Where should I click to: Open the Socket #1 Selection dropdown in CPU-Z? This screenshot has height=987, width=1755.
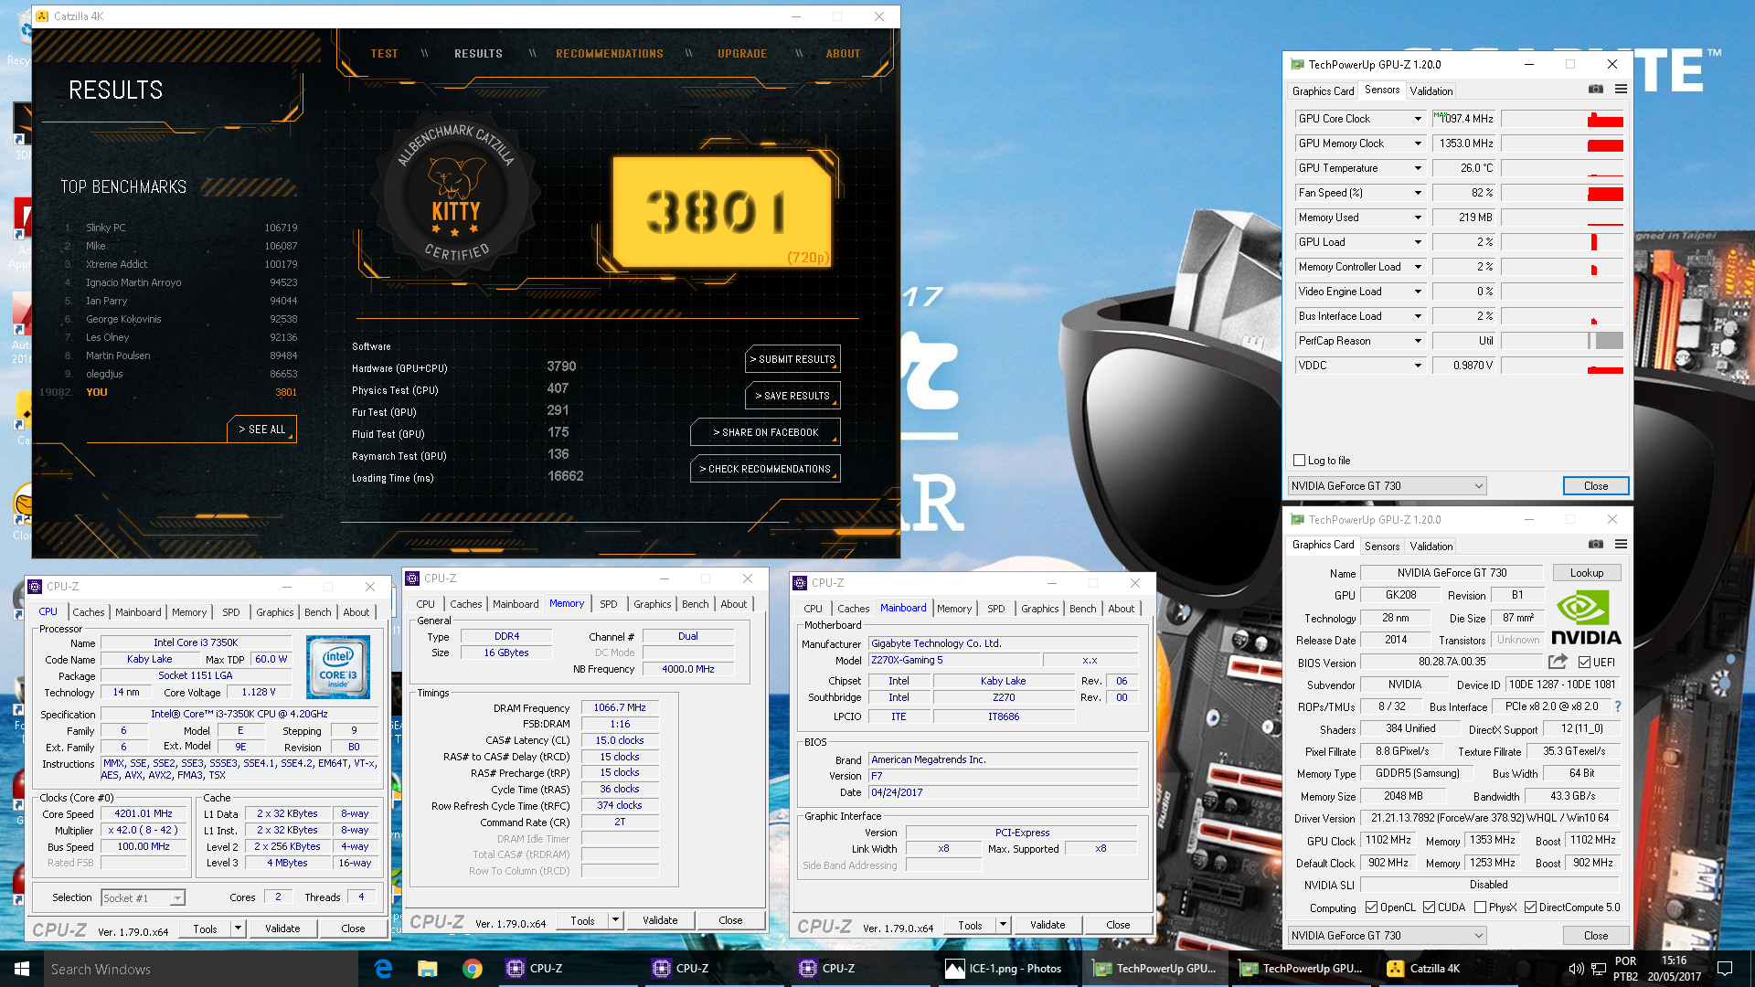(x=144, y=898)
